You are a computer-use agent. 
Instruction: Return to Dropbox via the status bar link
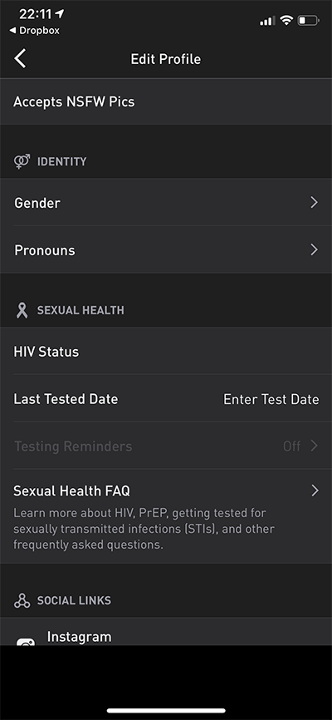pyautogui.click(x=34, y=31)
